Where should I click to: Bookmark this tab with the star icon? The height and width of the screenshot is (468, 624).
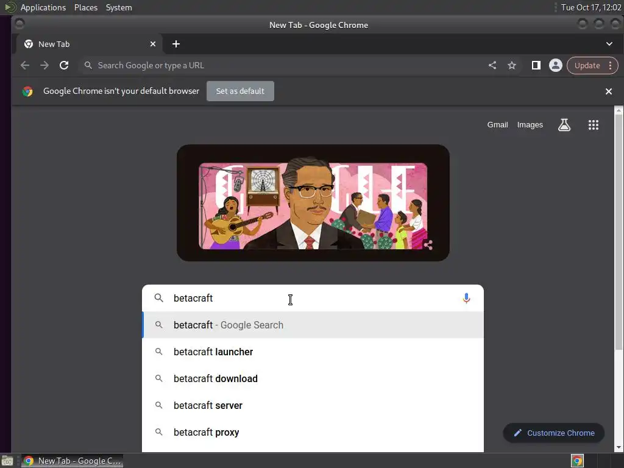[512, 65]
